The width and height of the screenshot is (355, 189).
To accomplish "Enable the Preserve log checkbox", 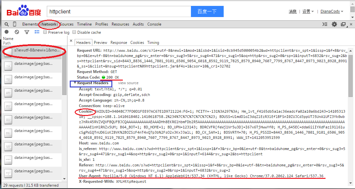I will [x=45, y=32].
